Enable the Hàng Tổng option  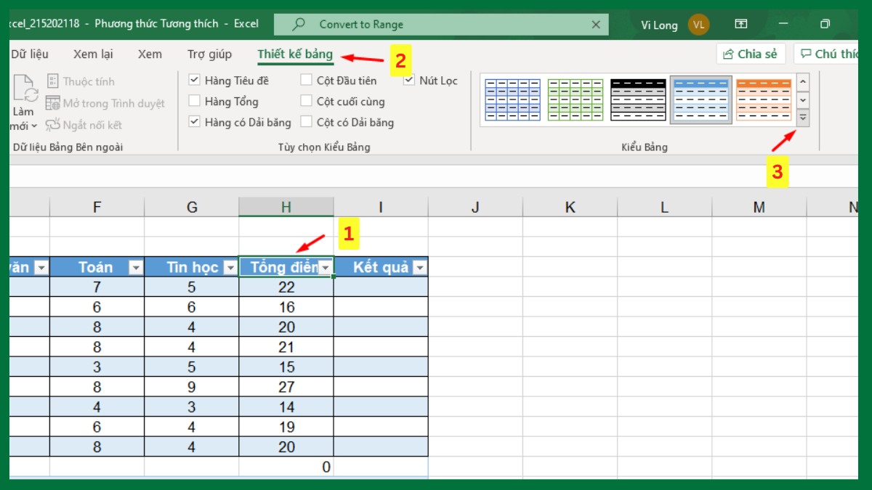[x=195, y=101]
